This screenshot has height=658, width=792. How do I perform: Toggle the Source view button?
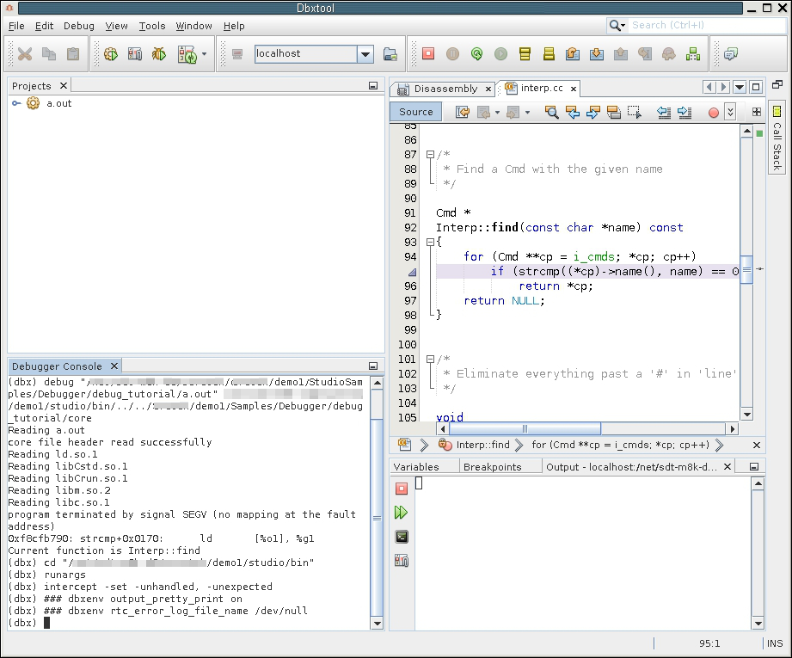pyautogui.click(x=415, y=112)
